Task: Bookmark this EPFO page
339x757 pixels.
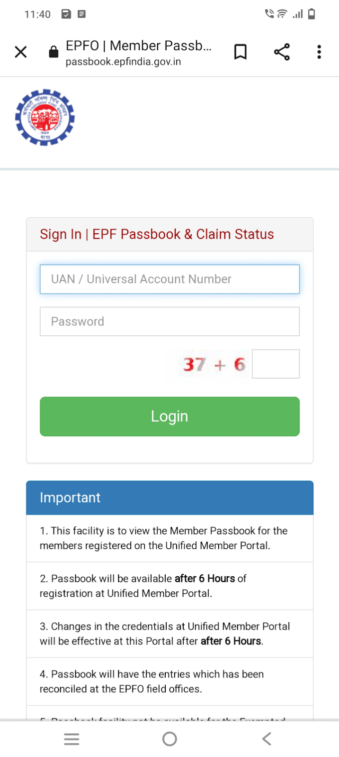Action: (x=241, y=52)
